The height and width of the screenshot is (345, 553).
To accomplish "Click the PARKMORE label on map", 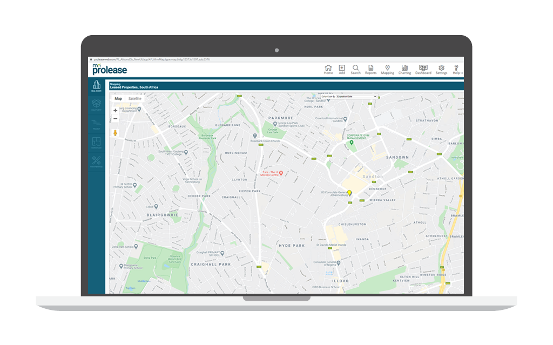I will [281, 118].
